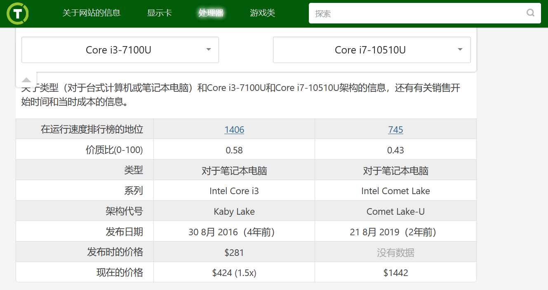Open the 关于网站的信息 menu

tap(92, 13)
